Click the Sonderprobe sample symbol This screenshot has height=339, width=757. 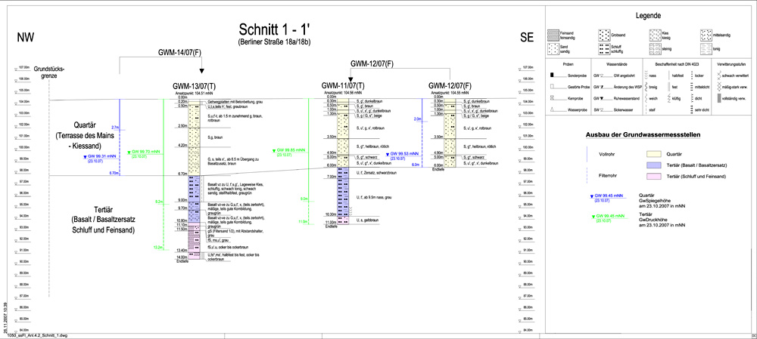pyautogui.click(x=553, y=76)
